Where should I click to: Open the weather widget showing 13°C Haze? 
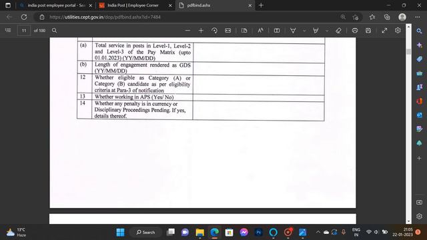pos(16,232)
